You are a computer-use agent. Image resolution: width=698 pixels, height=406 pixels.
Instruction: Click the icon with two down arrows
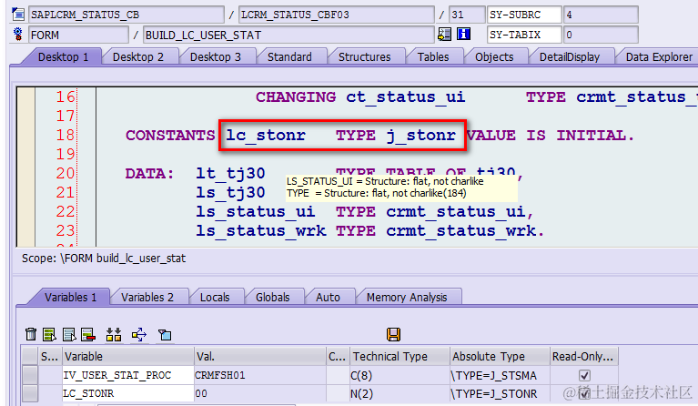coord(114,334)
